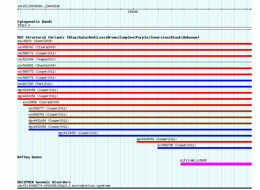260x190 pixels.
Task: Click the nsv511044 (Teague2010) label
Action: point(37,59)
